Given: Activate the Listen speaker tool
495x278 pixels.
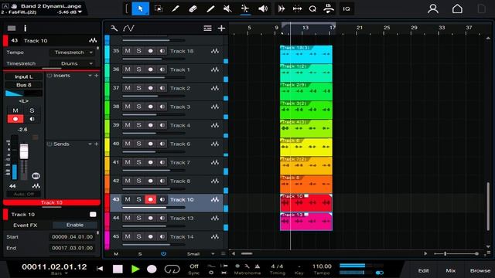Looking at the screenshot, I should click(263, 8).
